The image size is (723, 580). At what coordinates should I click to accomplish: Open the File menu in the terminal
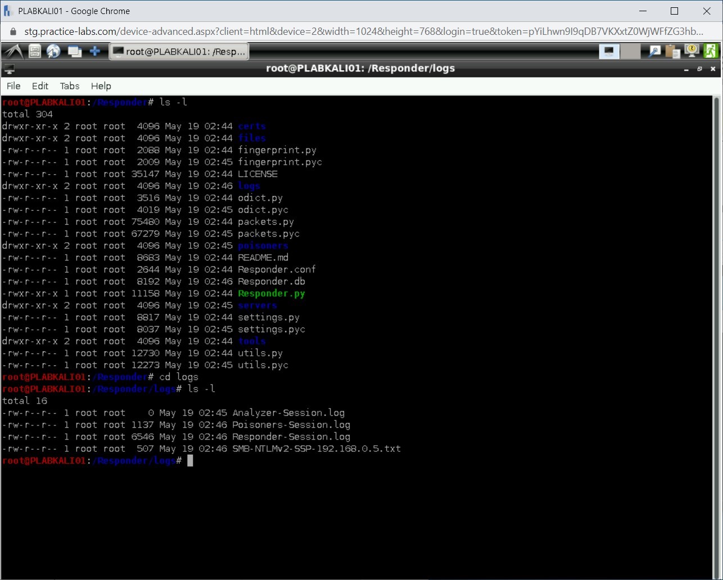[x=12, y=86]
